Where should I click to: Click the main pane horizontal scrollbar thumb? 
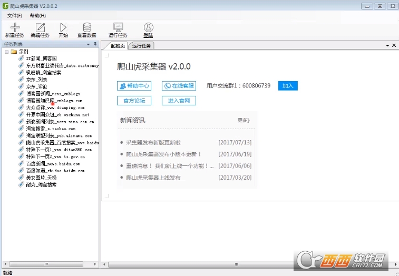(236, 265)
